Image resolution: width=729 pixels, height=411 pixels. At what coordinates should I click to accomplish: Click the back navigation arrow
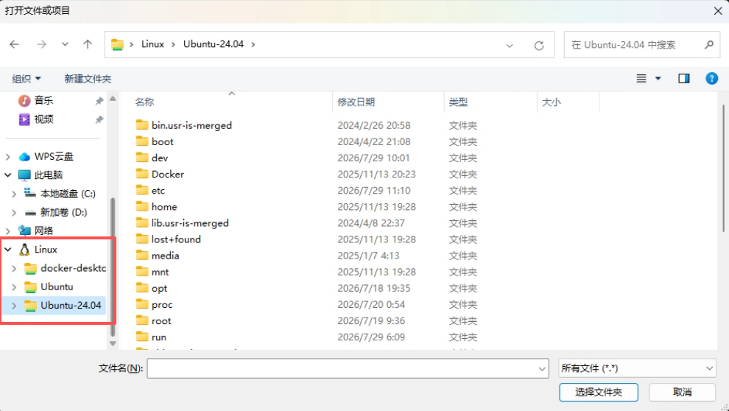click(15, 45)
